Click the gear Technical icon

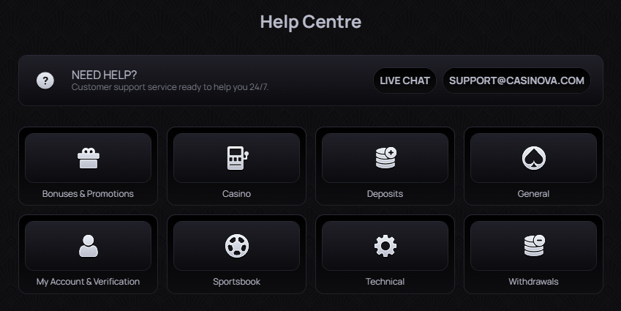pos(385,246)
